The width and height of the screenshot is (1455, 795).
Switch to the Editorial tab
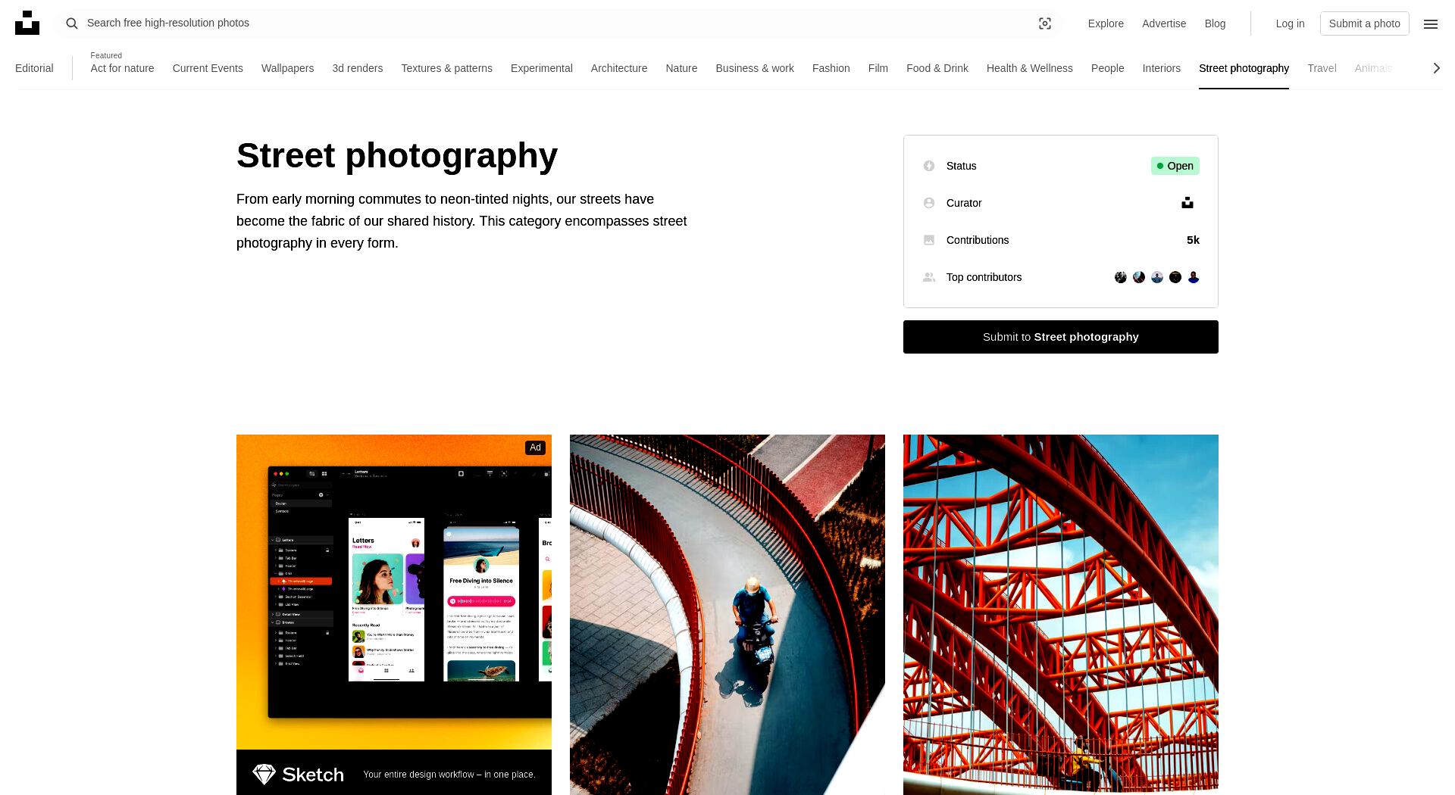(34, 68)
